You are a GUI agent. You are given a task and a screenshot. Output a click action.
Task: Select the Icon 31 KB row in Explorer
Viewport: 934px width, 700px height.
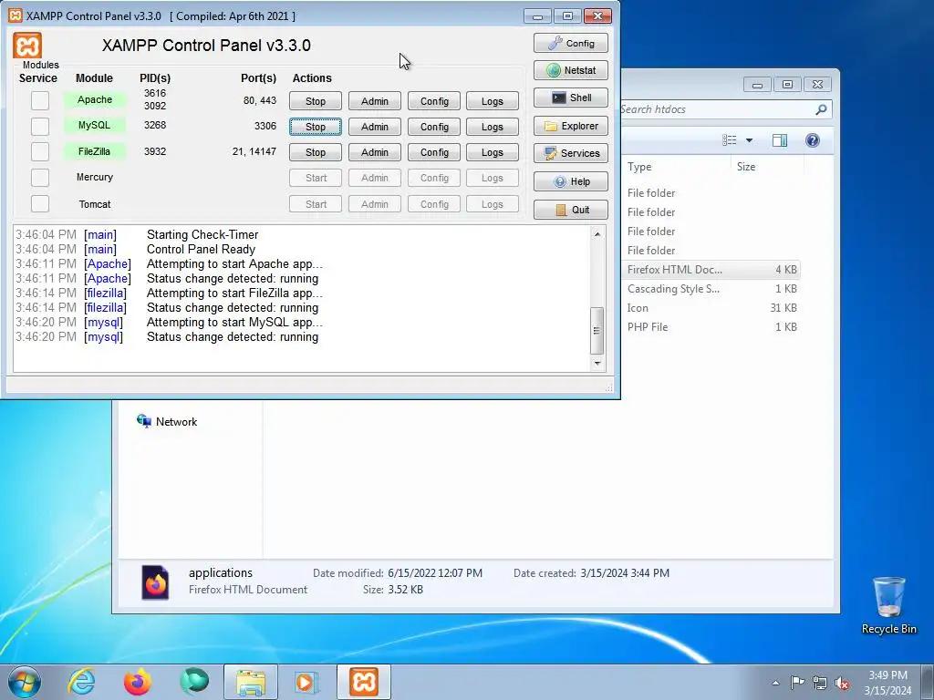pyautogui.click(x=711, y=308)
